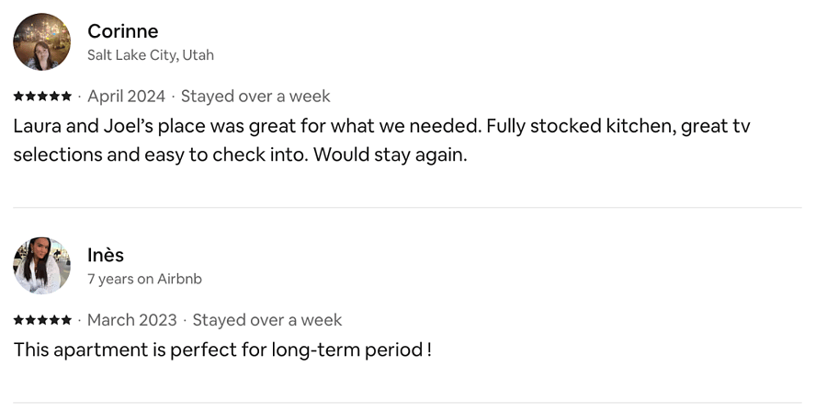Click the reviewer name Inès
The width and height of the screenshot is (827, 413).
tap(106, 255)
